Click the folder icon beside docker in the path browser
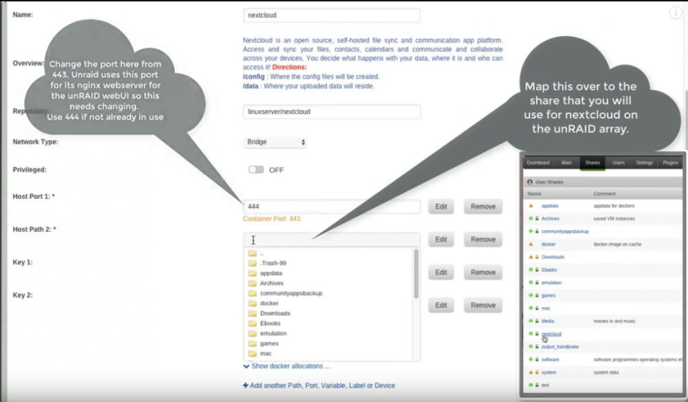This screenshot has height=402, width=688. coord(252,304)
